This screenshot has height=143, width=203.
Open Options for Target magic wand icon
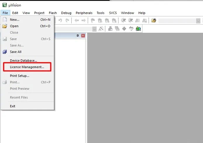(101, 29)
